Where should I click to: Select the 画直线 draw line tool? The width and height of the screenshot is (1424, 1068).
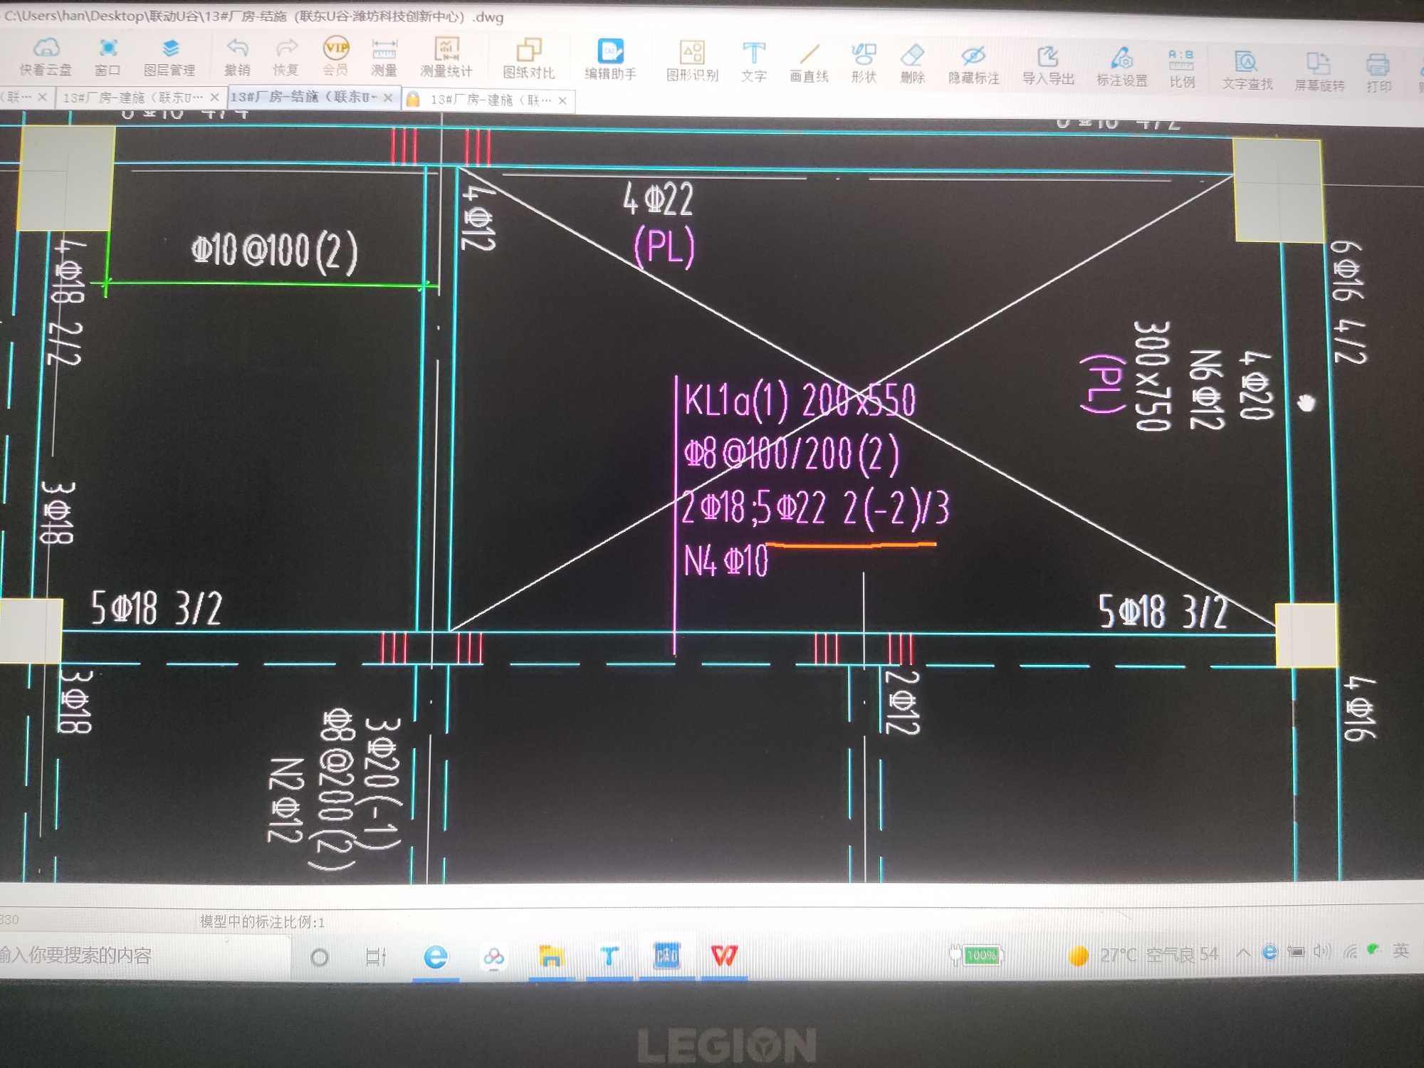pos(809,63)
